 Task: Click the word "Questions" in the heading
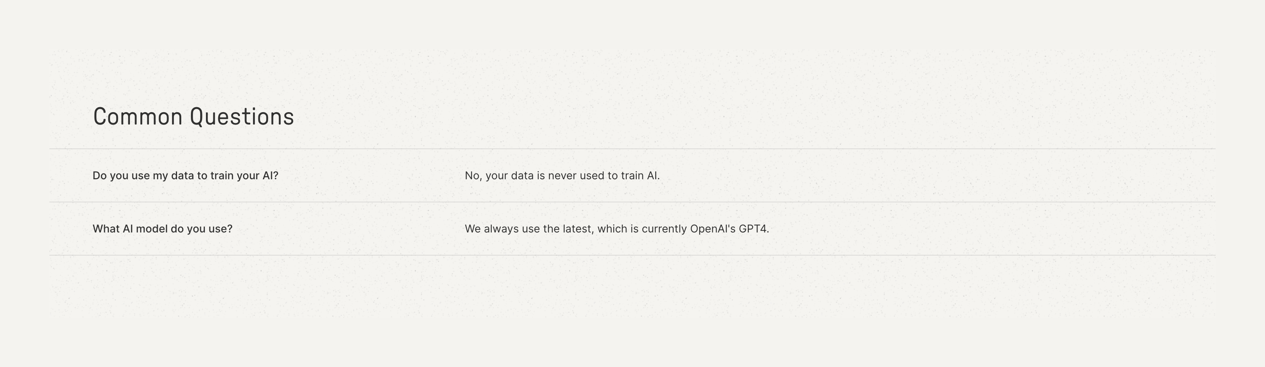242,117
